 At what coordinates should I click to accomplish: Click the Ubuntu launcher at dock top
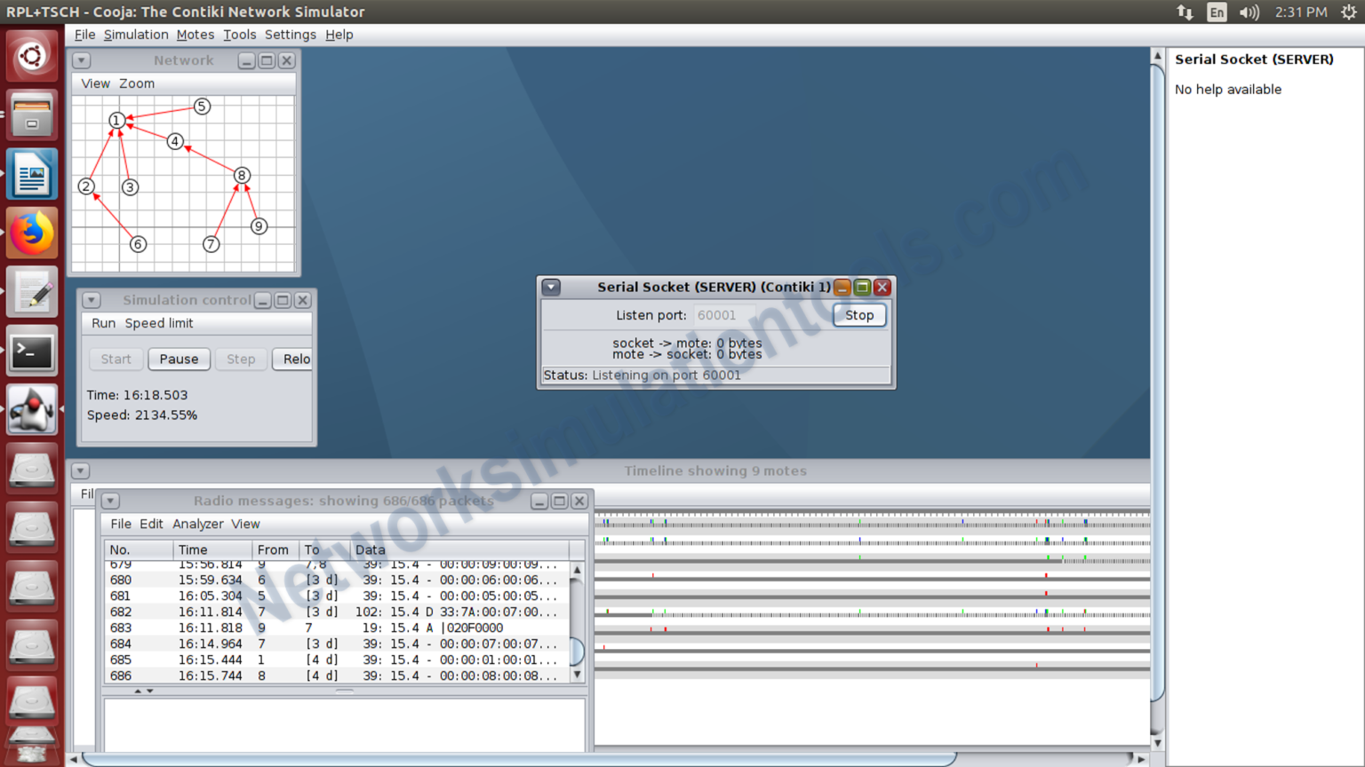pos(32,55)
